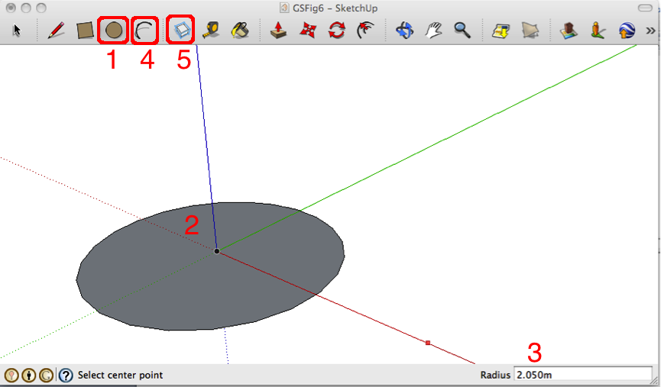
Task: Activate the Orbit tool
Action: click(x=404, y=31)
